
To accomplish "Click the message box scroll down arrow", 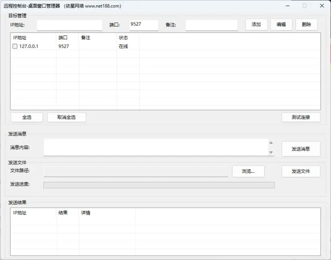I will point(271,153).
